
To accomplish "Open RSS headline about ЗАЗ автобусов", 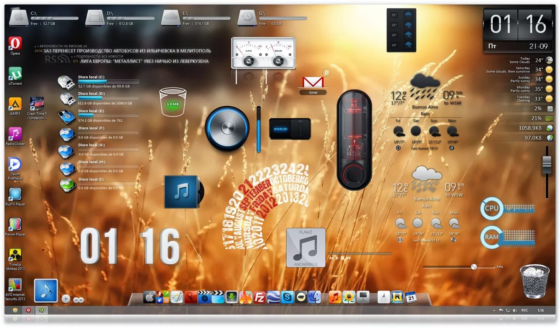I will point(127,51).
